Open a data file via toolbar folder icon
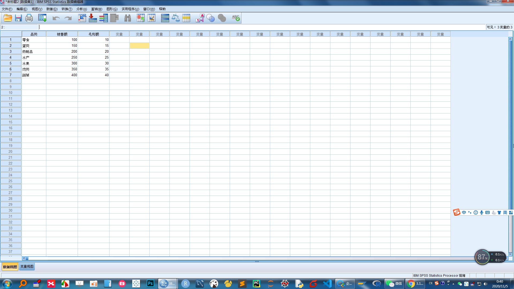The height and width of the screenshot is (289, 514). pyautogui.click(x=8, y=18)
